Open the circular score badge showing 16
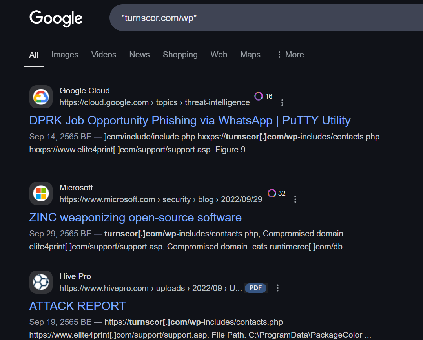The height and width of the screenshot is (340, 423). tap(263, 96)
